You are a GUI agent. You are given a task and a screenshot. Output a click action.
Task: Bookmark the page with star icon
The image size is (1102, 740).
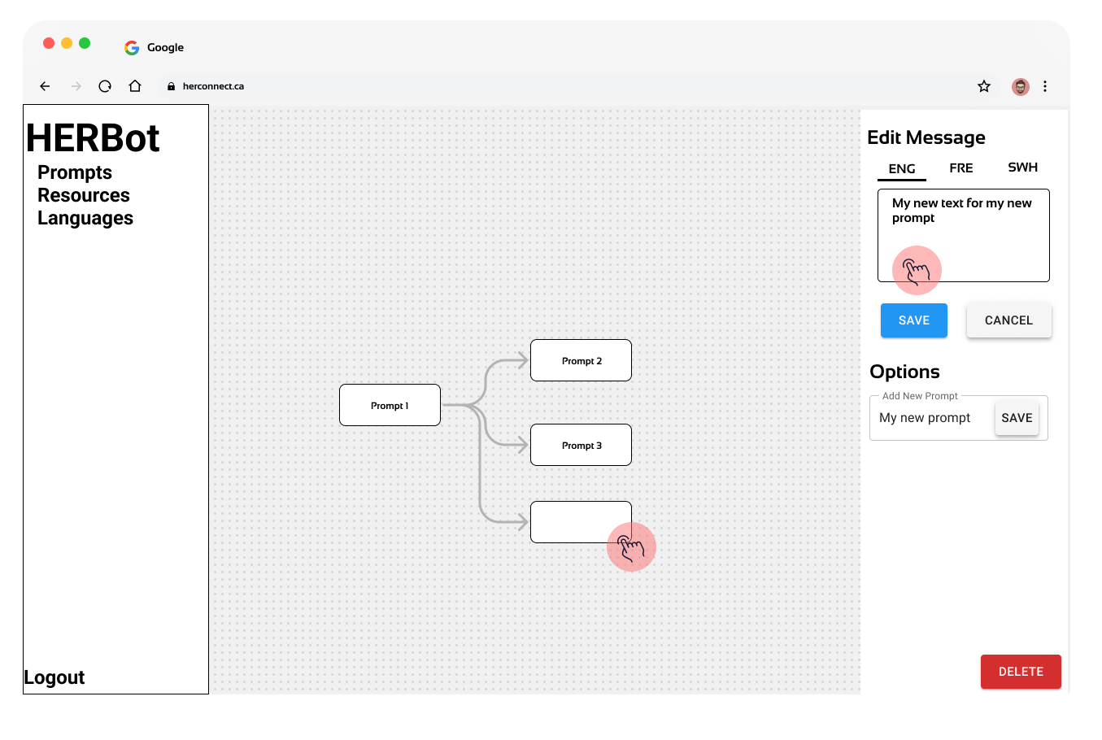coord(984,86)
